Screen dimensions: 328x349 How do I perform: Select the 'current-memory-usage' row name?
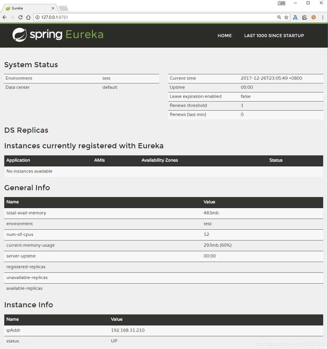pos(31,245)
